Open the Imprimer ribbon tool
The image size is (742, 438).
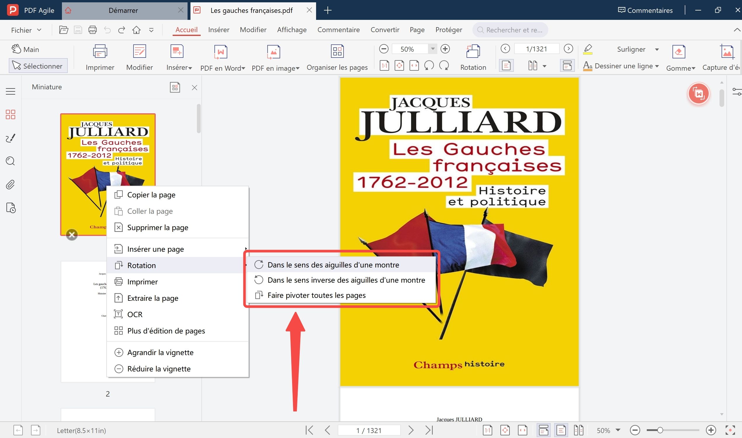pyautogui.click(x=100, y=58)
